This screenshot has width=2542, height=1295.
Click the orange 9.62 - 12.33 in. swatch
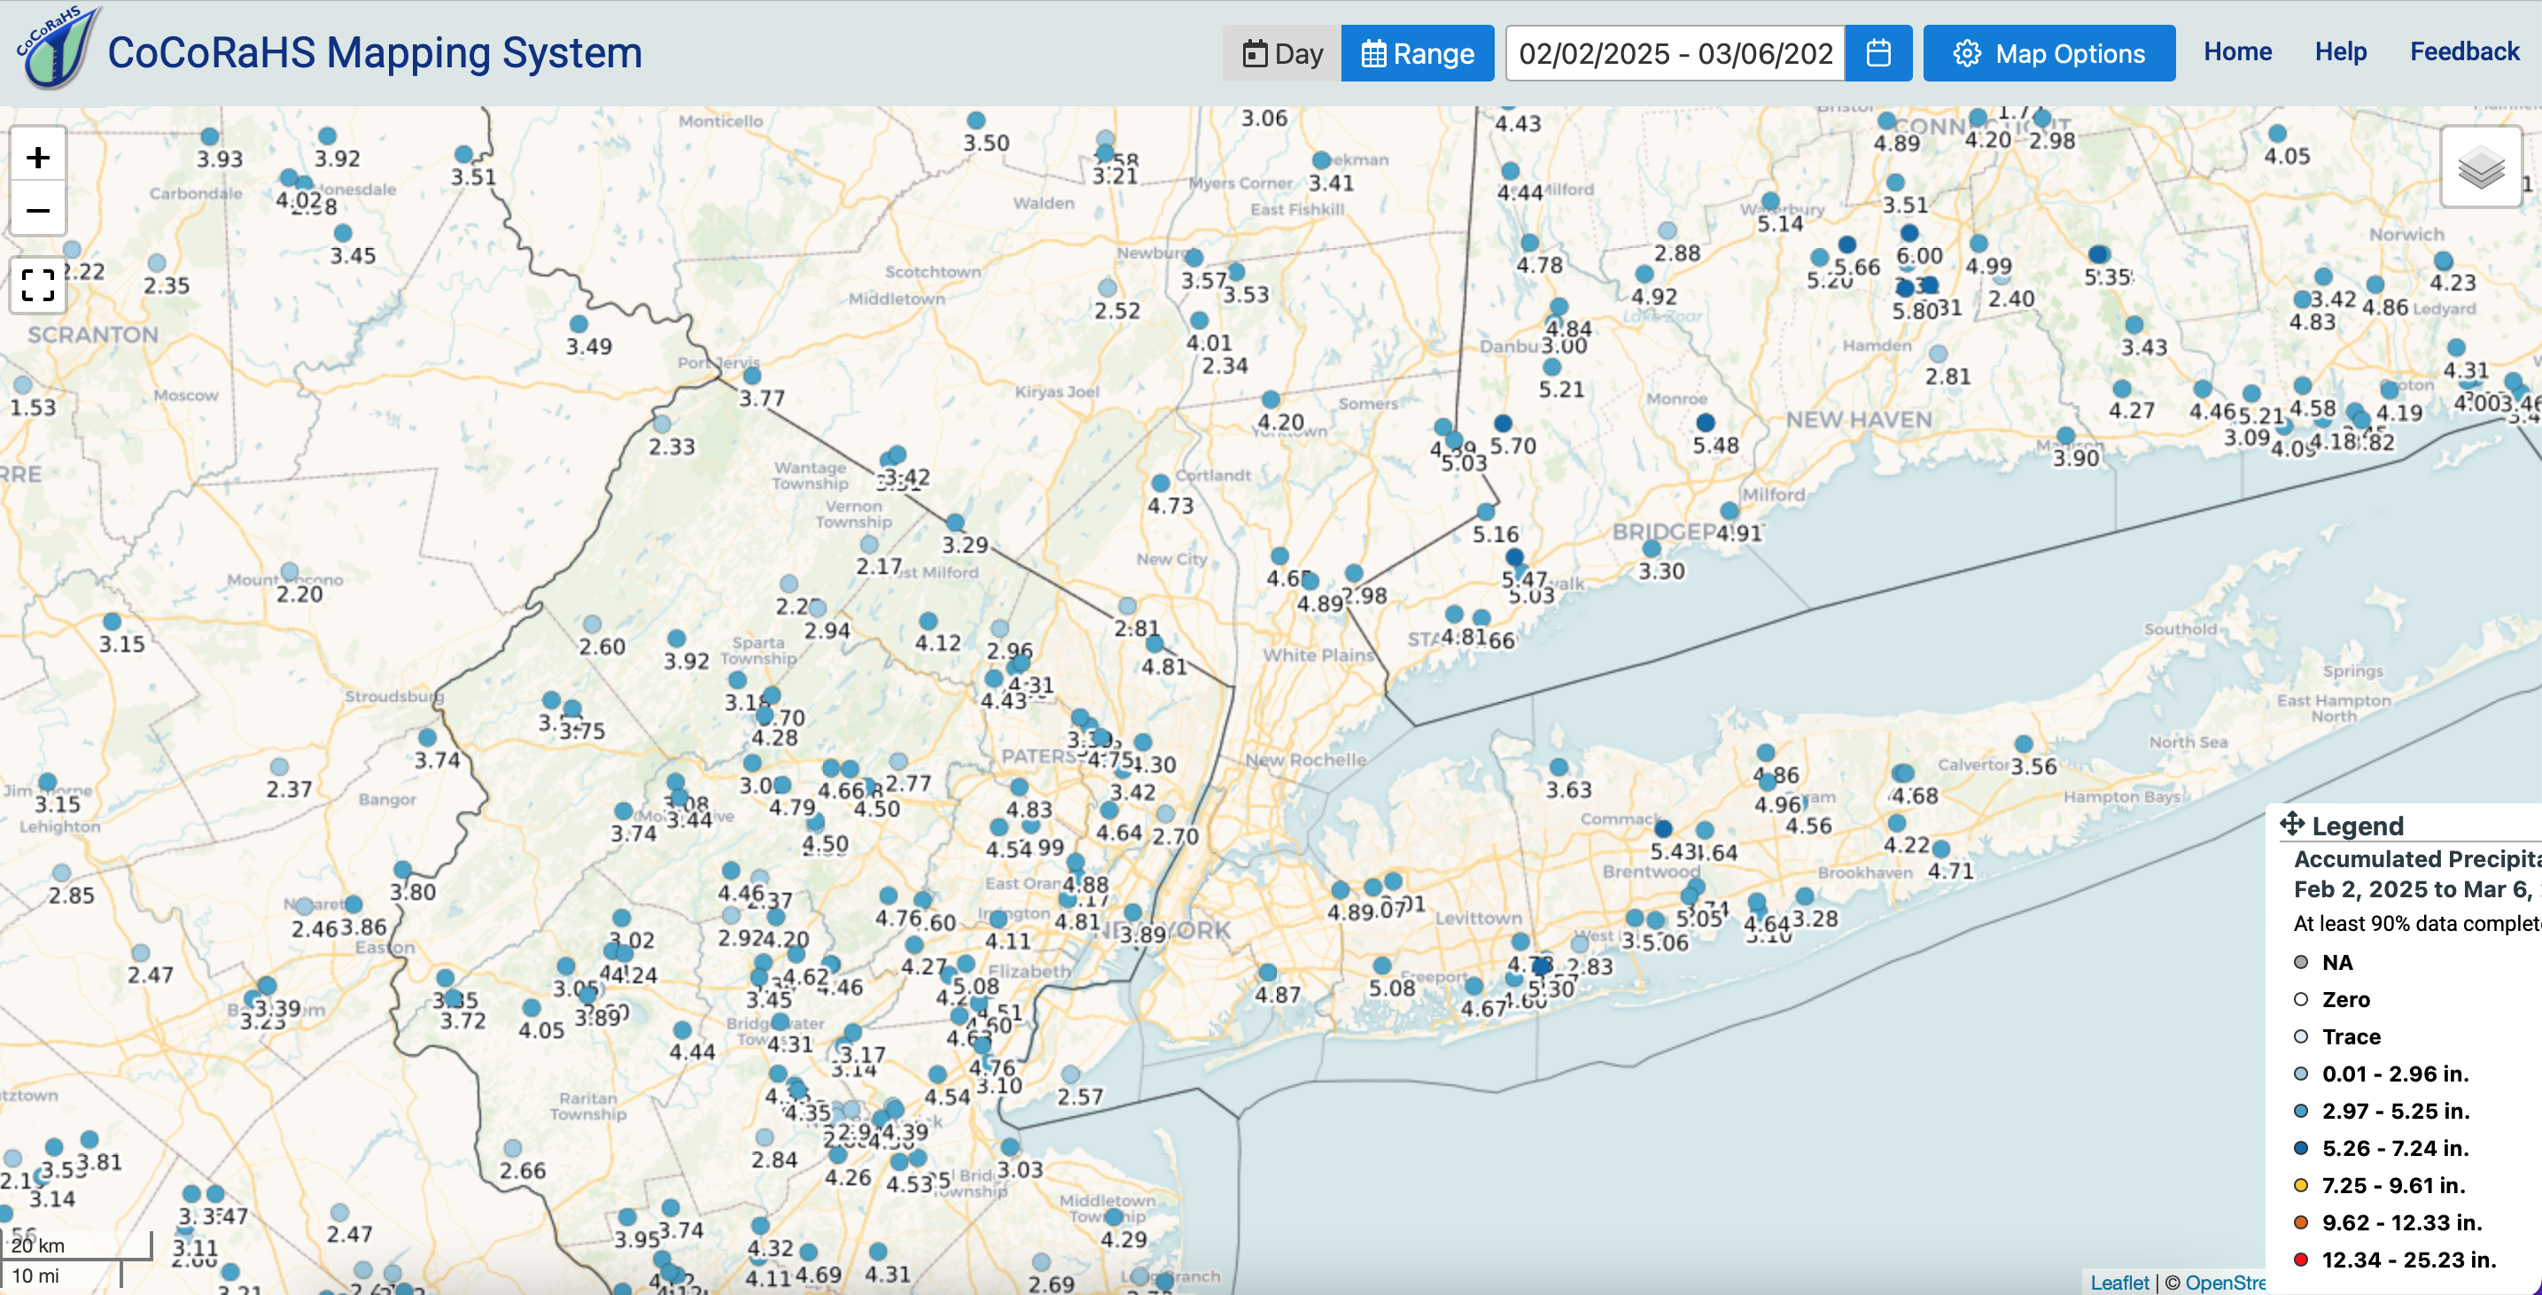tap(2300, 1222)
